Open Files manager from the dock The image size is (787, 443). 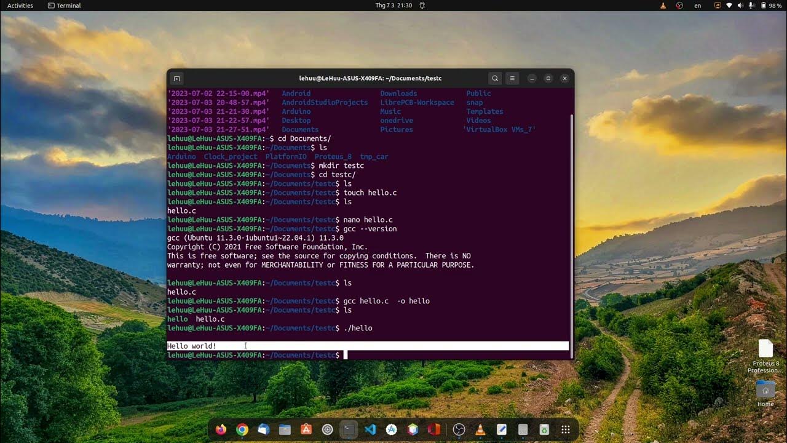pyautogui.click(x=285, y=429)
